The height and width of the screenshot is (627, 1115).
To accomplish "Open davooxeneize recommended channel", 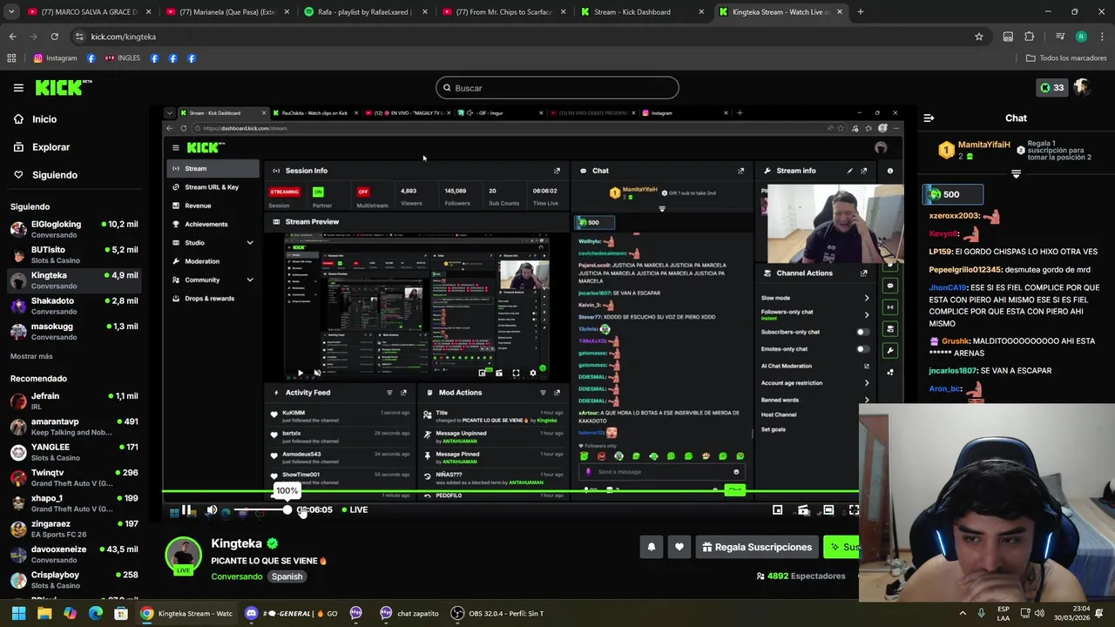I will pyautogui.click(x=75, y=554).
